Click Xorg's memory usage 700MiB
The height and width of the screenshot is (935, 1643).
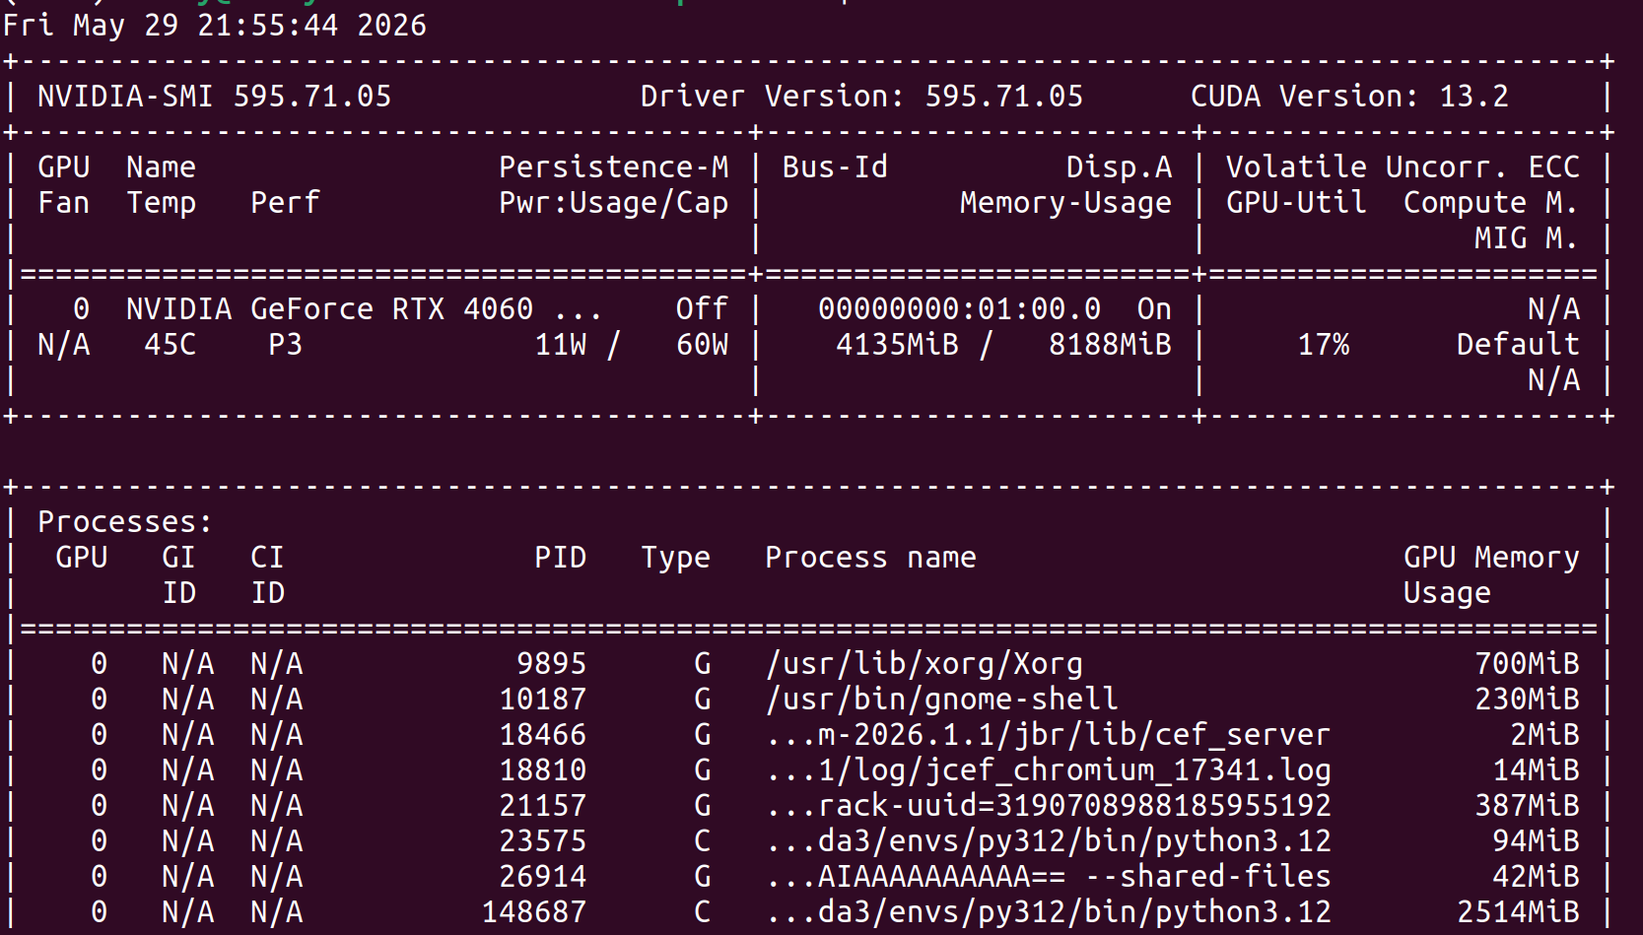[x=1527, y=664]
